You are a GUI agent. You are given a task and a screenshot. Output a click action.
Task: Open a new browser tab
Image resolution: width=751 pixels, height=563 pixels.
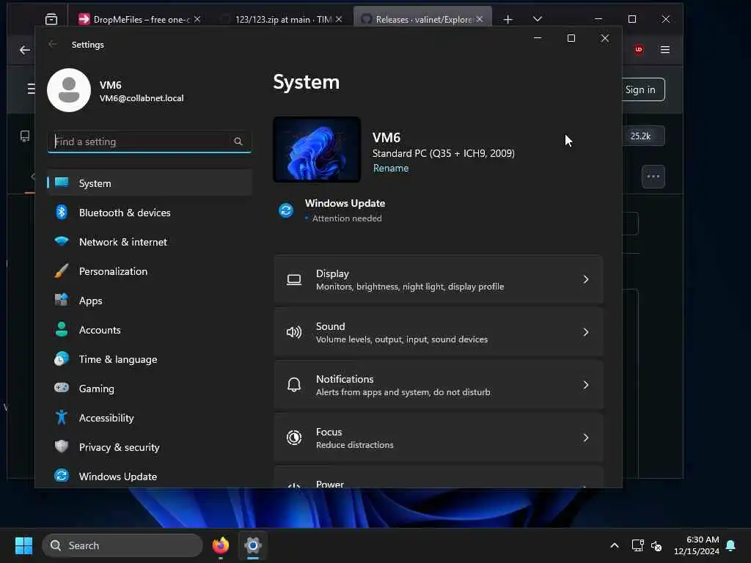[x=508, y=19]
